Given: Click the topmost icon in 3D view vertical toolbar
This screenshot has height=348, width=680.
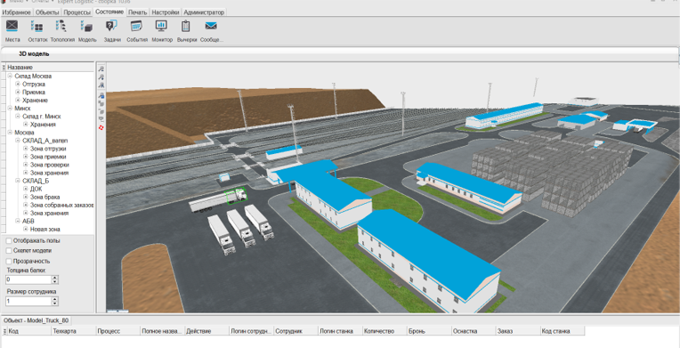Looking at the screenshot, I should point(101,69).
